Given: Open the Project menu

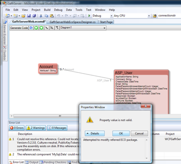Looking at the screenshot, I should point(36,10).
